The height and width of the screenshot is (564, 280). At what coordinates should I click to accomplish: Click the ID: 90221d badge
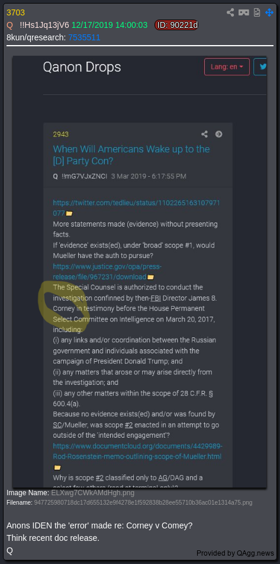tap(176, 25)
